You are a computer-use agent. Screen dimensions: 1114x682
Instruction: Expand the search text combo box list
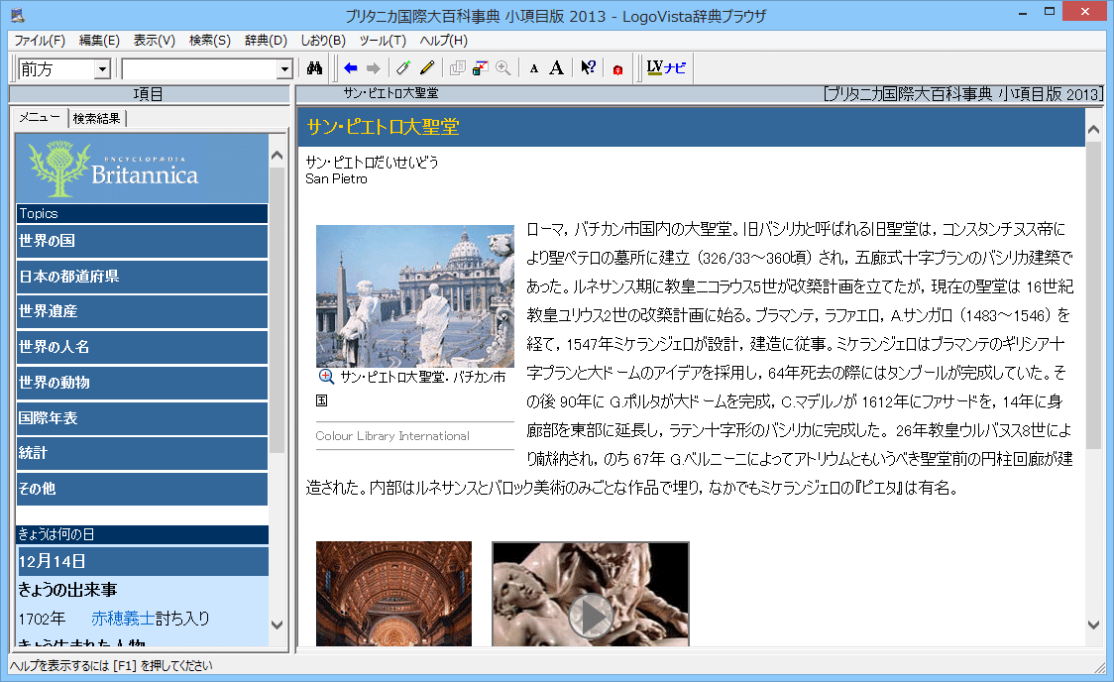pos(284,69)
